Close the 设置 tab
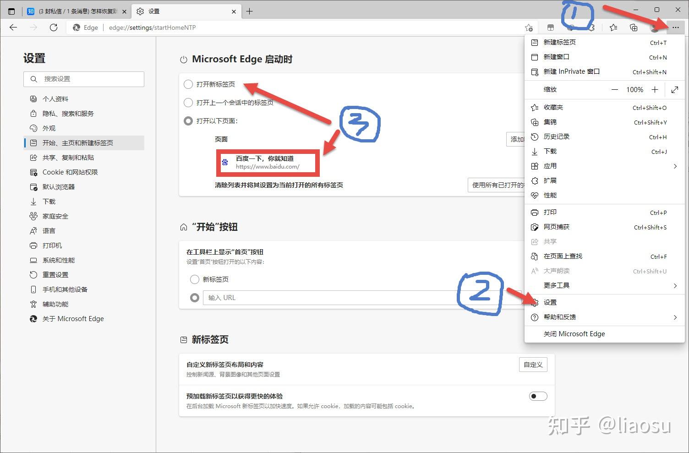This screenshot has height=453, width=689. click(234, 11)
